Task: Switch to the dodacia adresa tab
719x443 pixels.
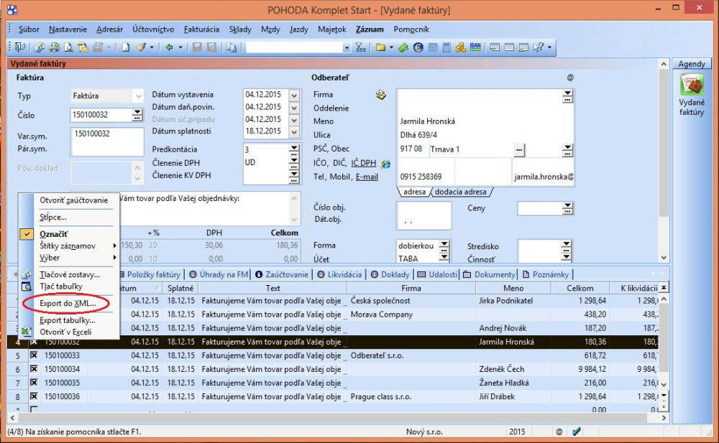Action: 460,192
